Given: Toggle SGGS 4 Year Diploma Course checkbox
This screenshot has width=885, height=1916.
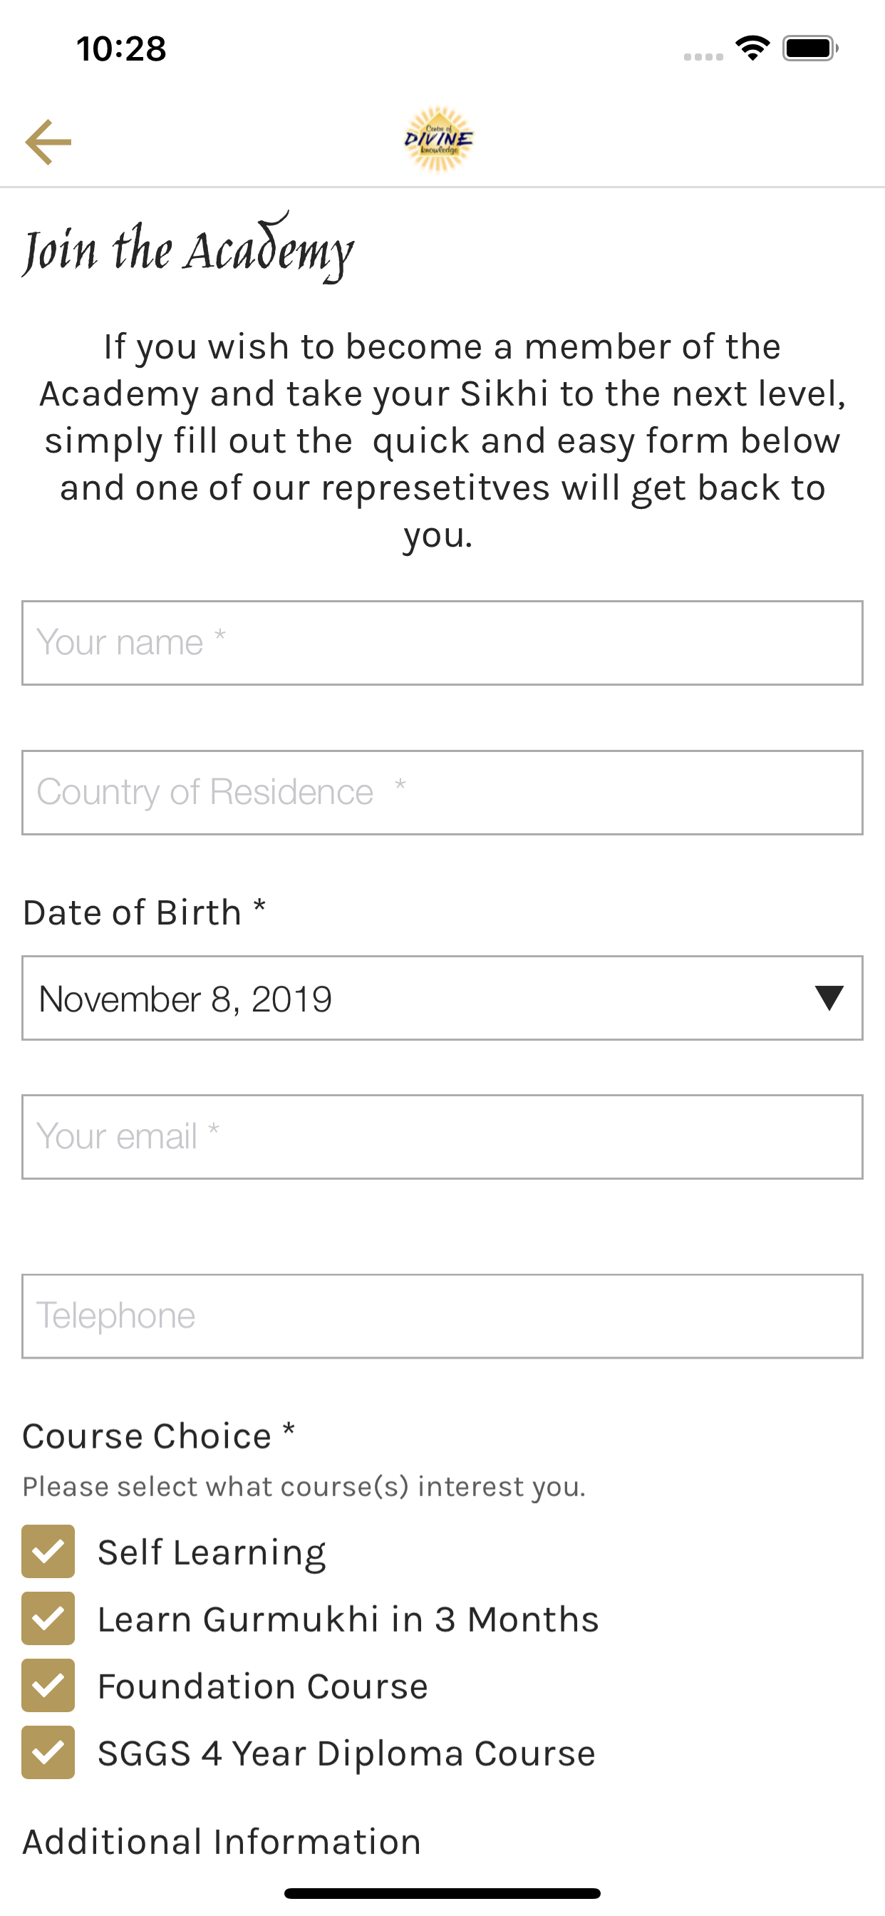Looking at the screenshot, I should pyautogui.click(x=48, y=1751).
